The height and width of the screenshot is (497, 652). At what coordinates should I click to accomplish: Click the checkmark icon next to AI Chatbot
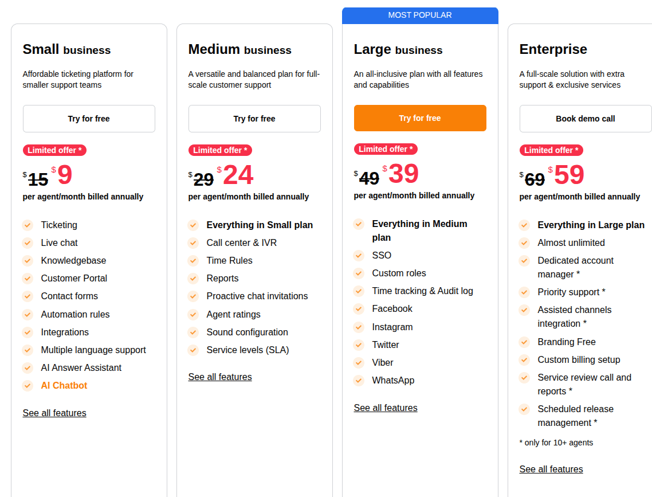pyautogui.click(x=28, y=386)
